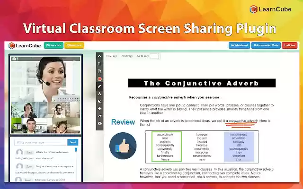
Task: Click the Write your message field
Action: 41,142
